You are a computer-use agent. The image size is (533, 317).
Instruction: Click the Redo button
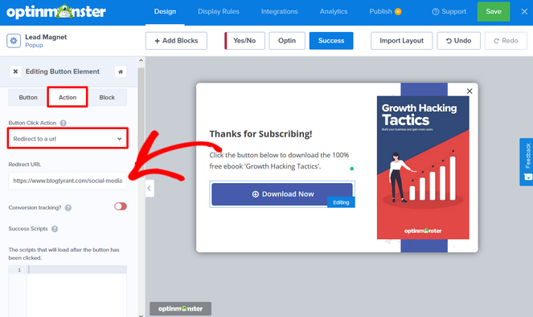[506, 41]
